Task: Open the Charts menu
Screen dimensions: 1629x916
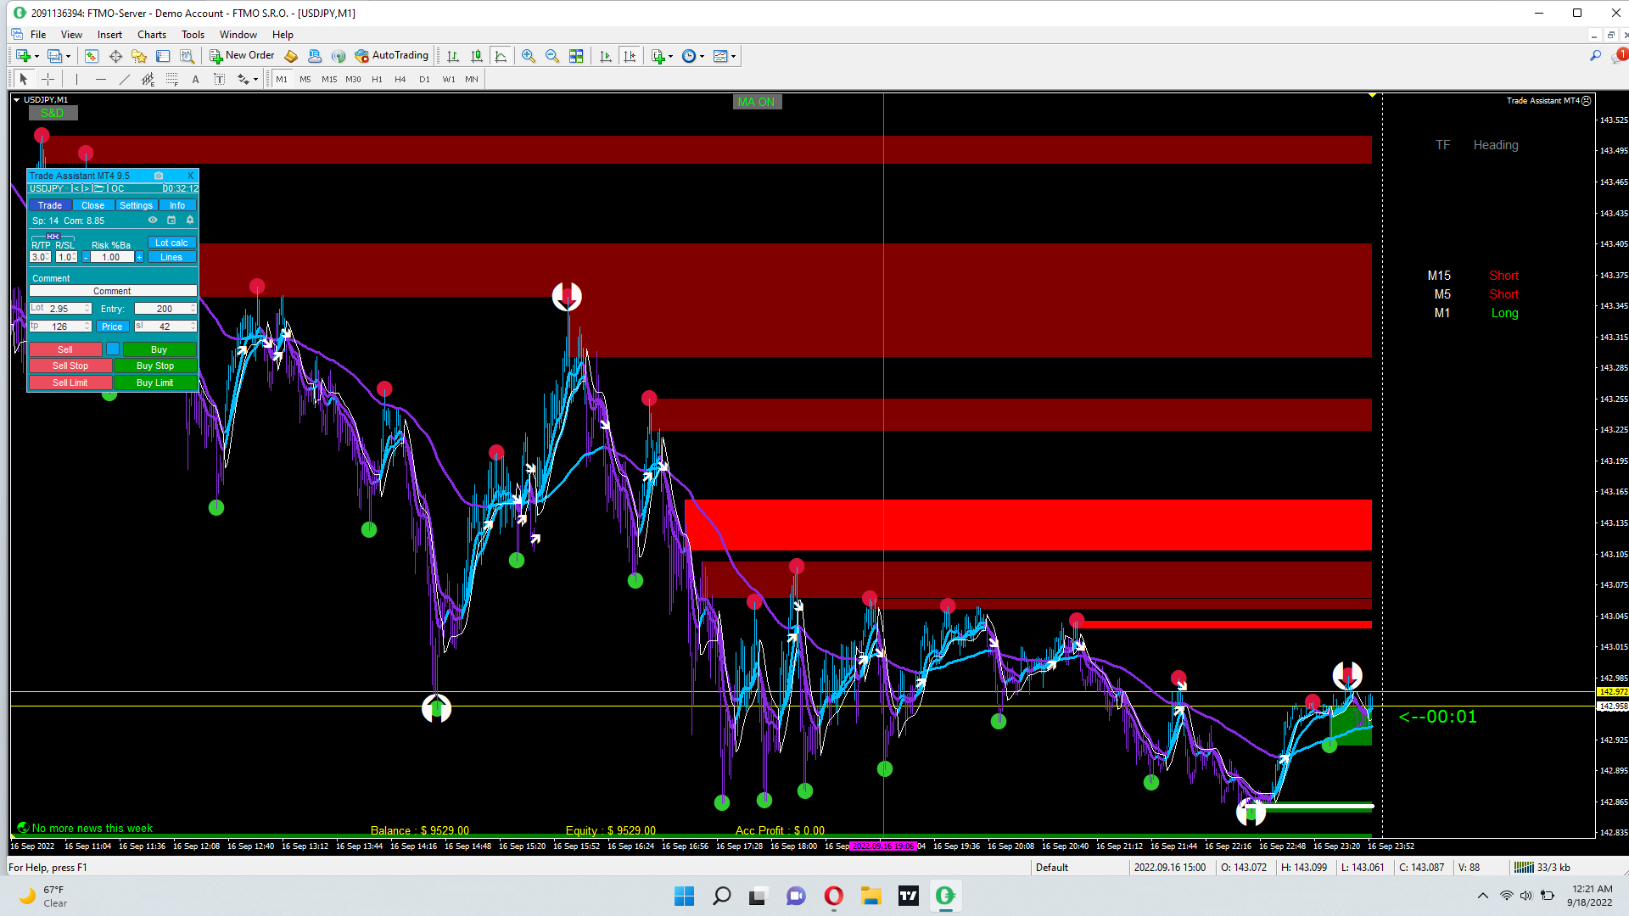Action: tap(152, 35)
